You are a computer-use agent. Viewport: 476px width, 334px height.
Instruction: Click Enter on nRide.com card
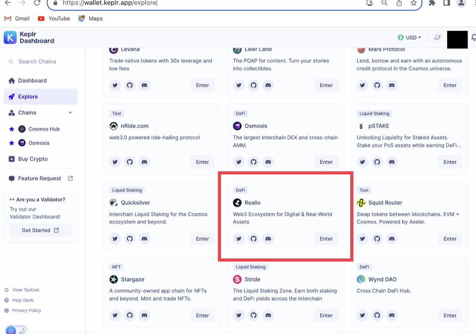pyautogui.click(x=202, y=162)
